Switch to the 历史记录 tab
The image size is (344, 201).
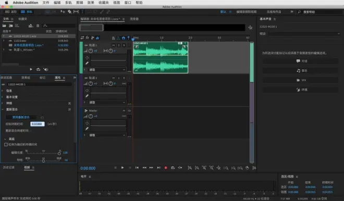click(8, 168)
